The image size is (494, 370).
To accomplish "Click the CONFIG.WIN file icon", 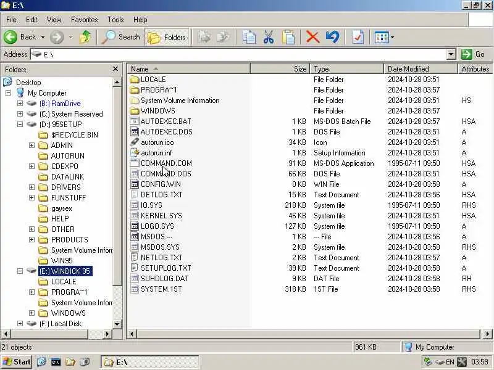I will [135, 184].
